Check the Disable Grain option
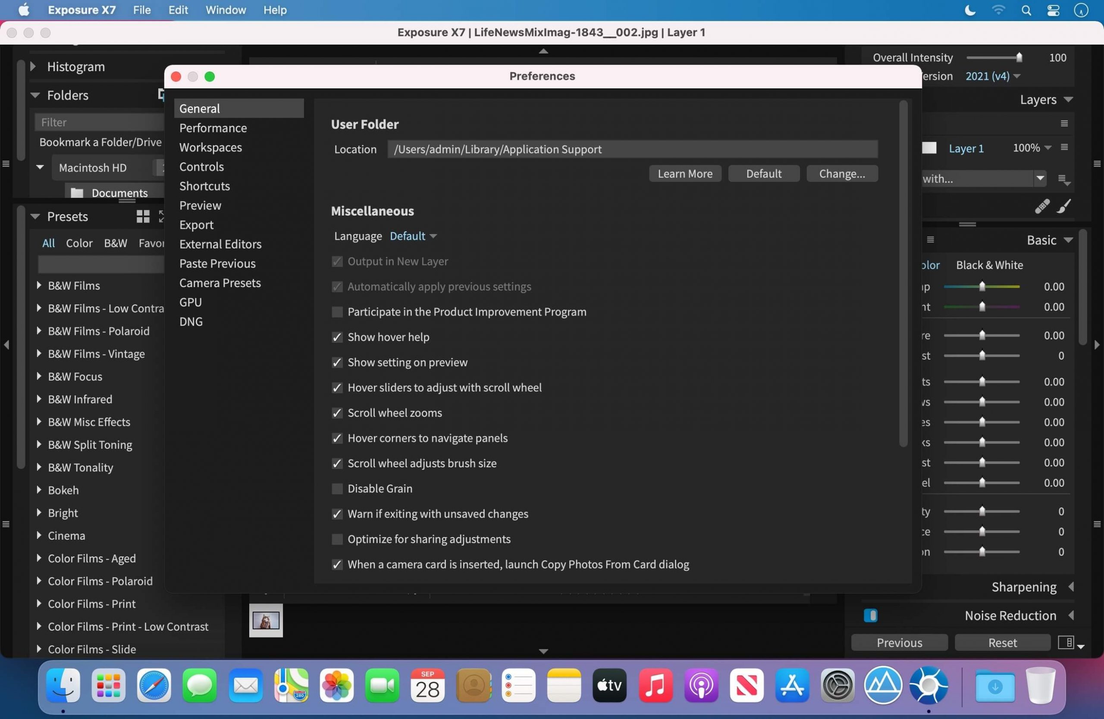 pos(337,489)
